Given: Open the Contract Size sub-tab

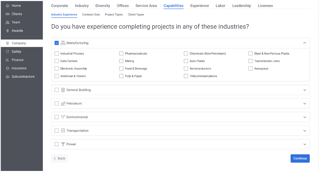Looking at the screenshot, I should click(x=91, y=14).
